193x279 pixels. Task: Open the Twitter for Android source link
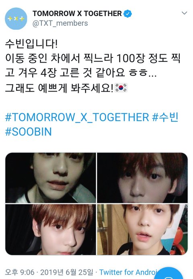click(128, 272)
